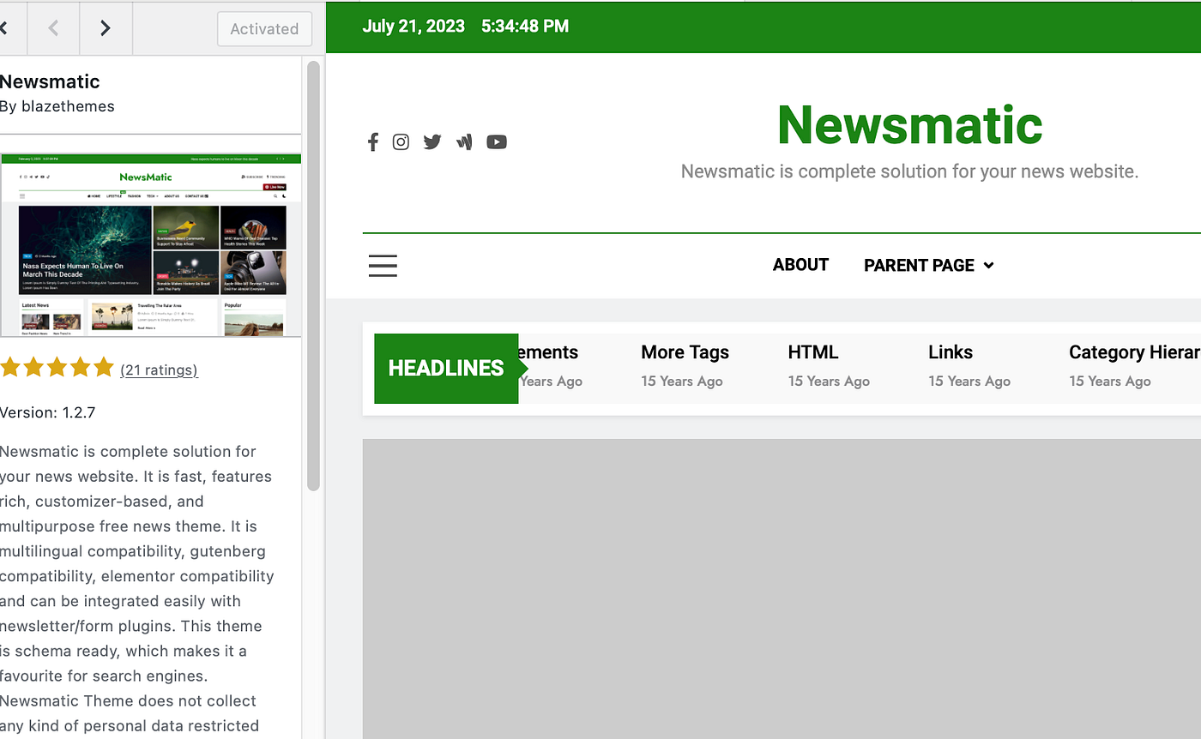
Task: Expand the PARENT PAGE dropdown arrow
Action: click(x=988, y=266)
